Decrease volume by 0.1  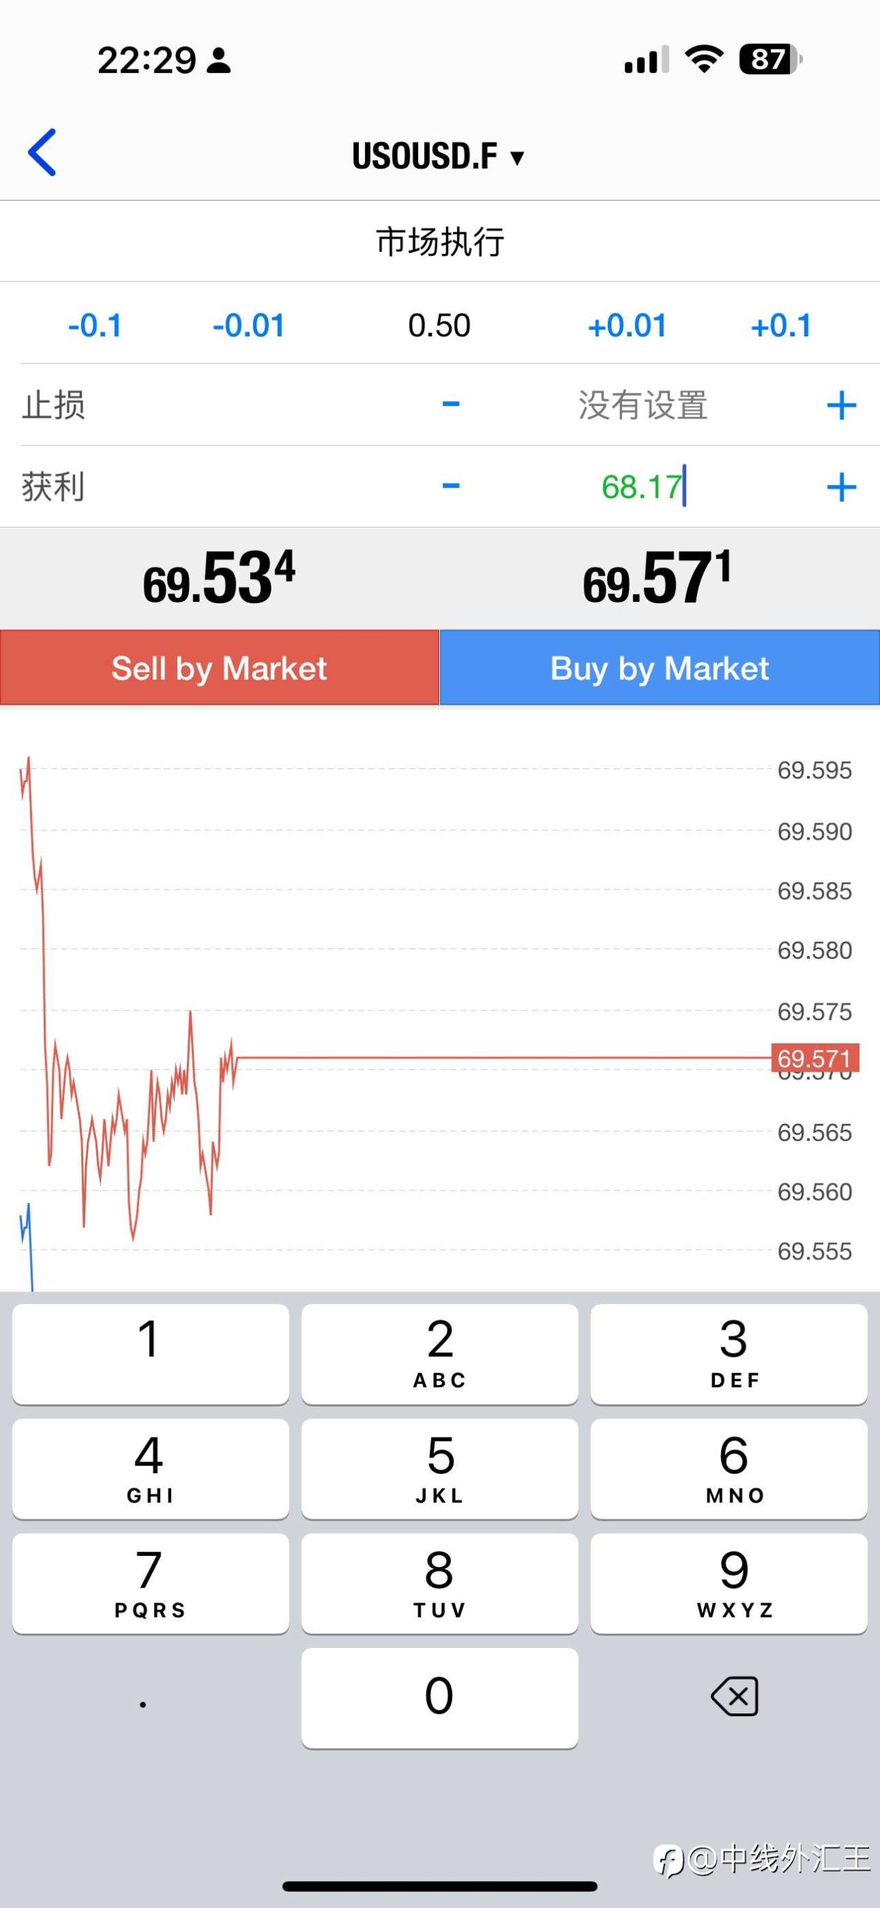[95, 326]
